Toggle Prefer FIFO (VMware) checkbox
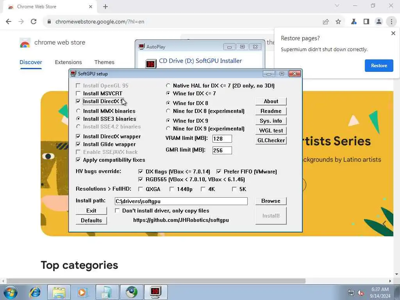 219,172
